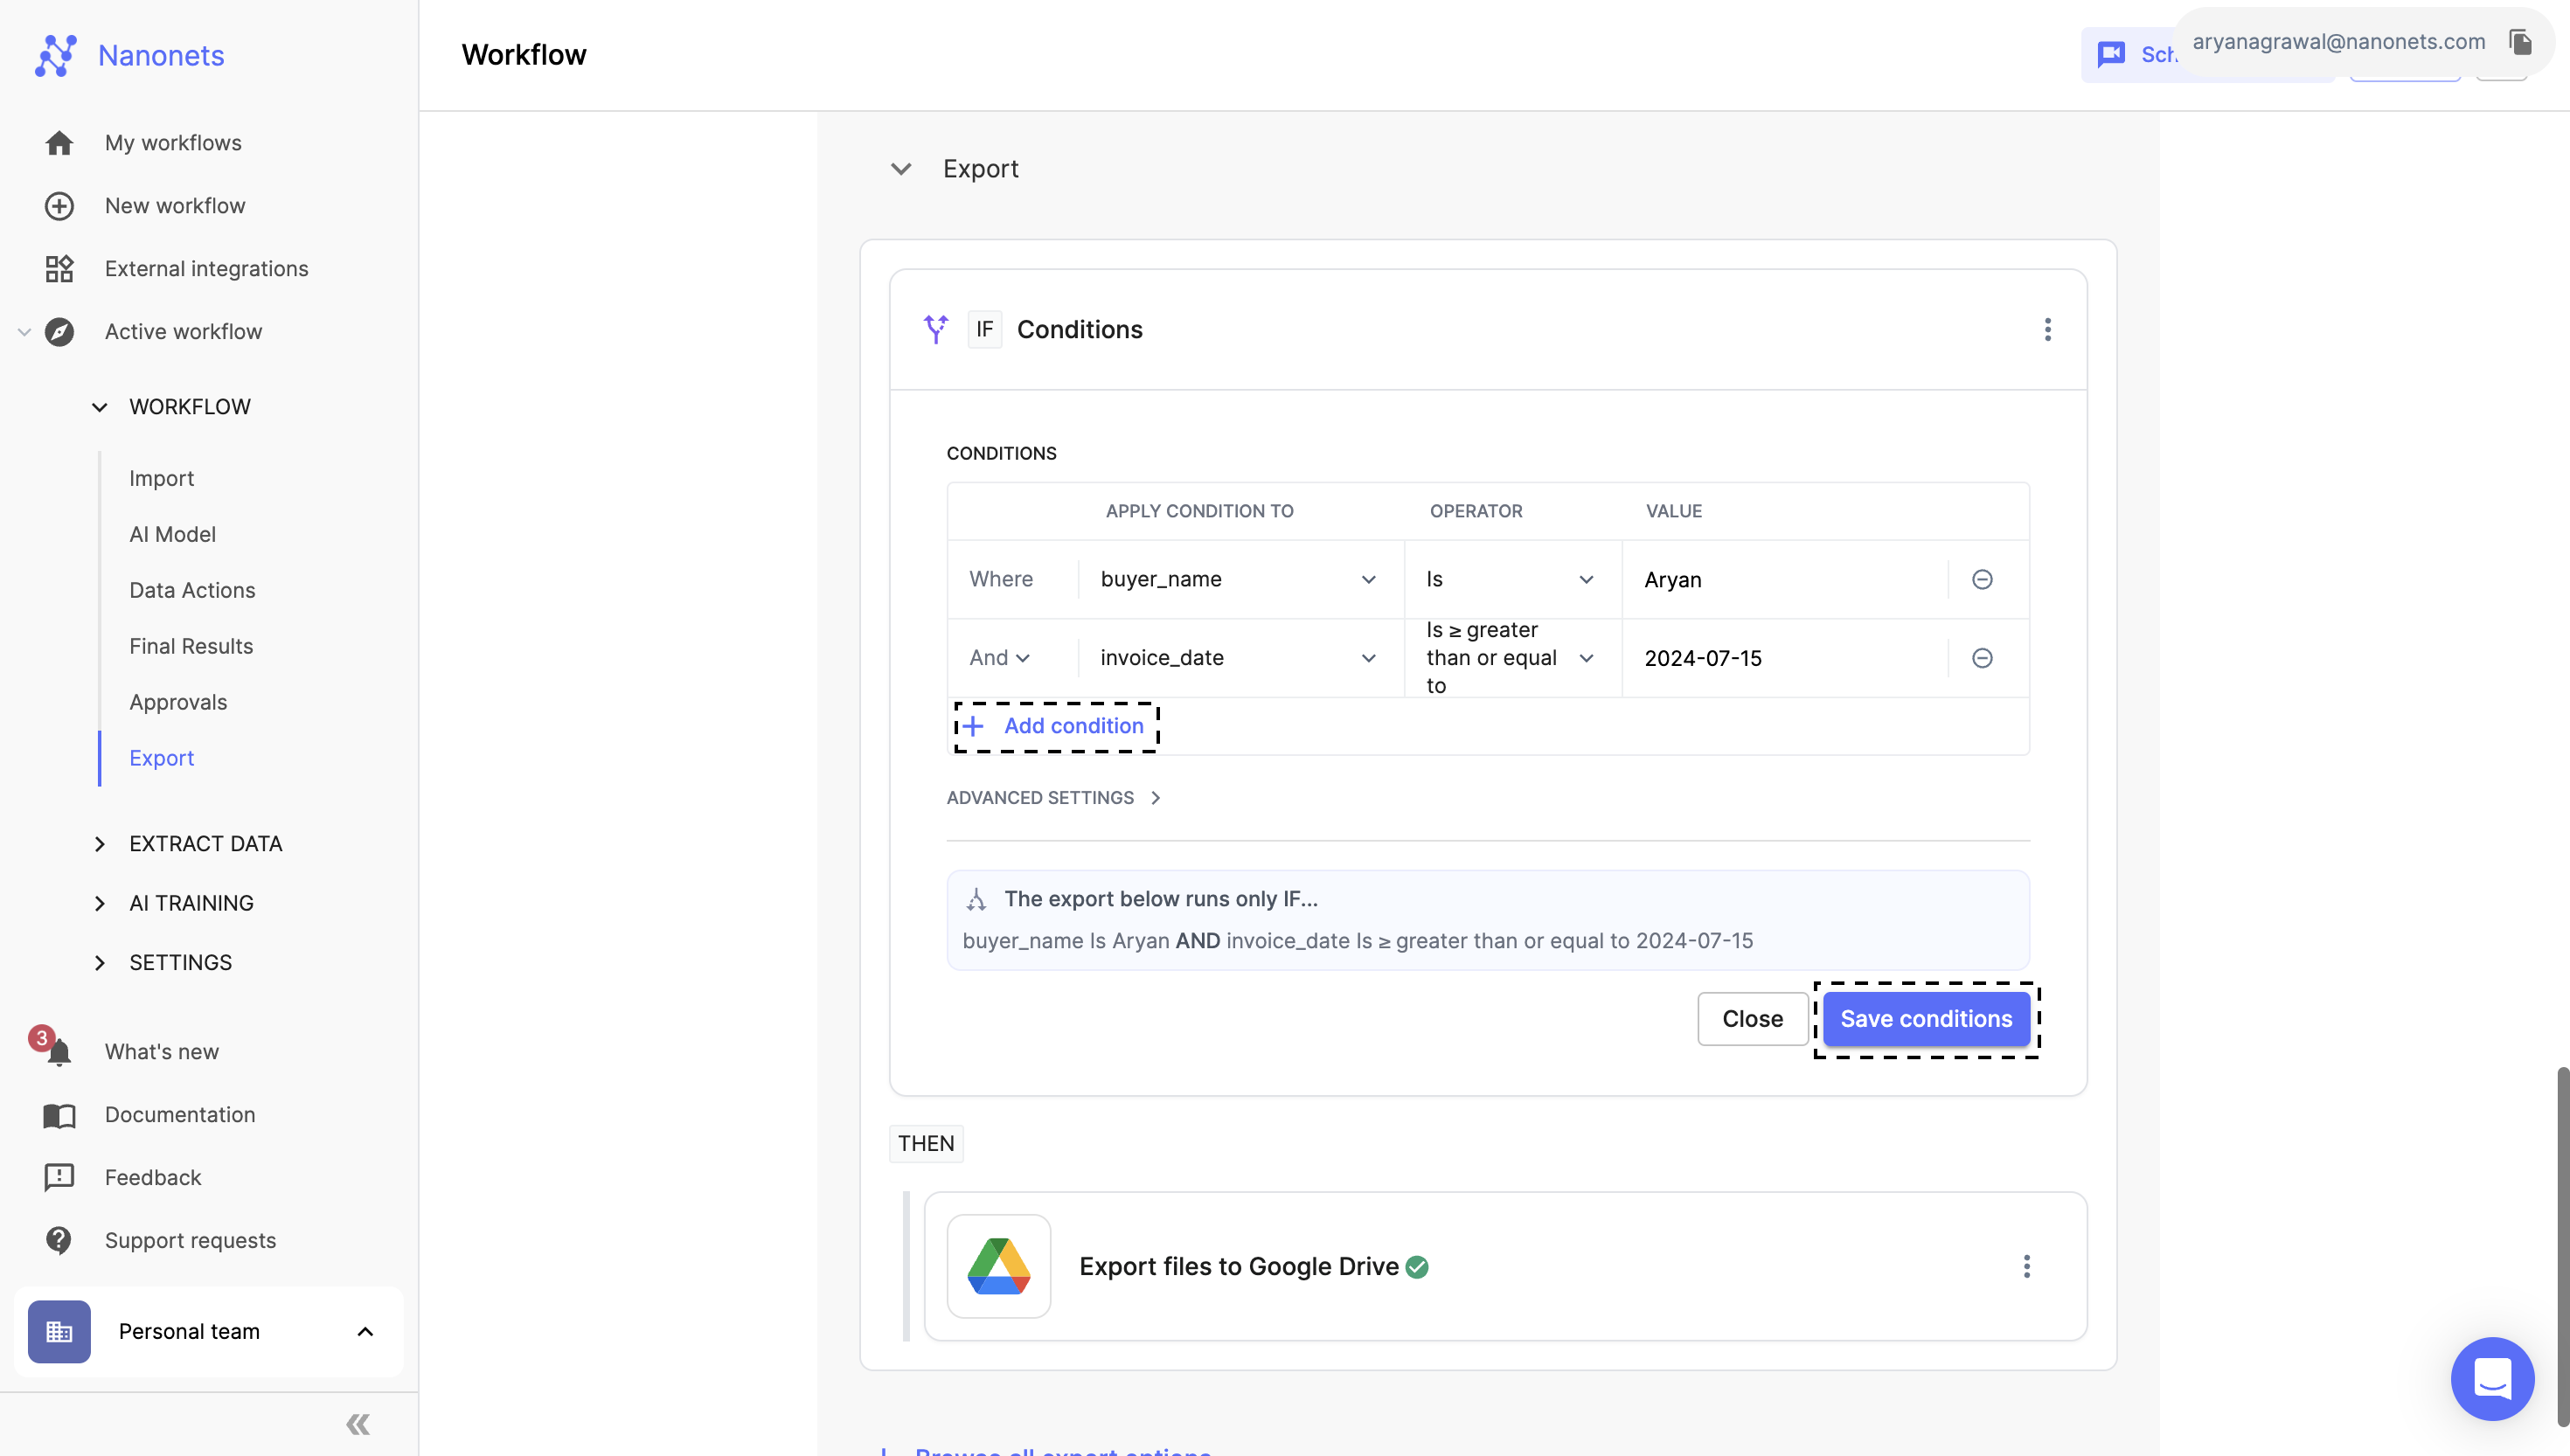Remove the invoice_date condition row
This screenshot has height=1456, width=2570.
pyautogui.click(x=1982, y=658)
